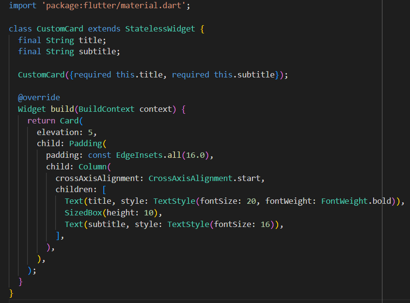The width and height of the screenshot is (410, 303).
Task: Click the 'fontWeight:' property name
Action: click(291, 201)
